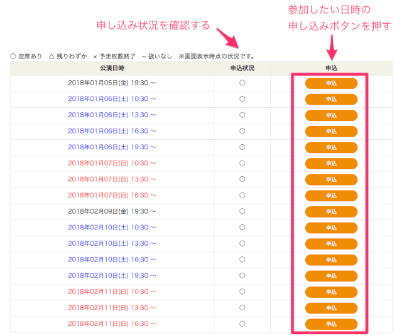Click date text 2018年02月11日(日) 10:30
402x336 pixels.
(x=112, y=291)
